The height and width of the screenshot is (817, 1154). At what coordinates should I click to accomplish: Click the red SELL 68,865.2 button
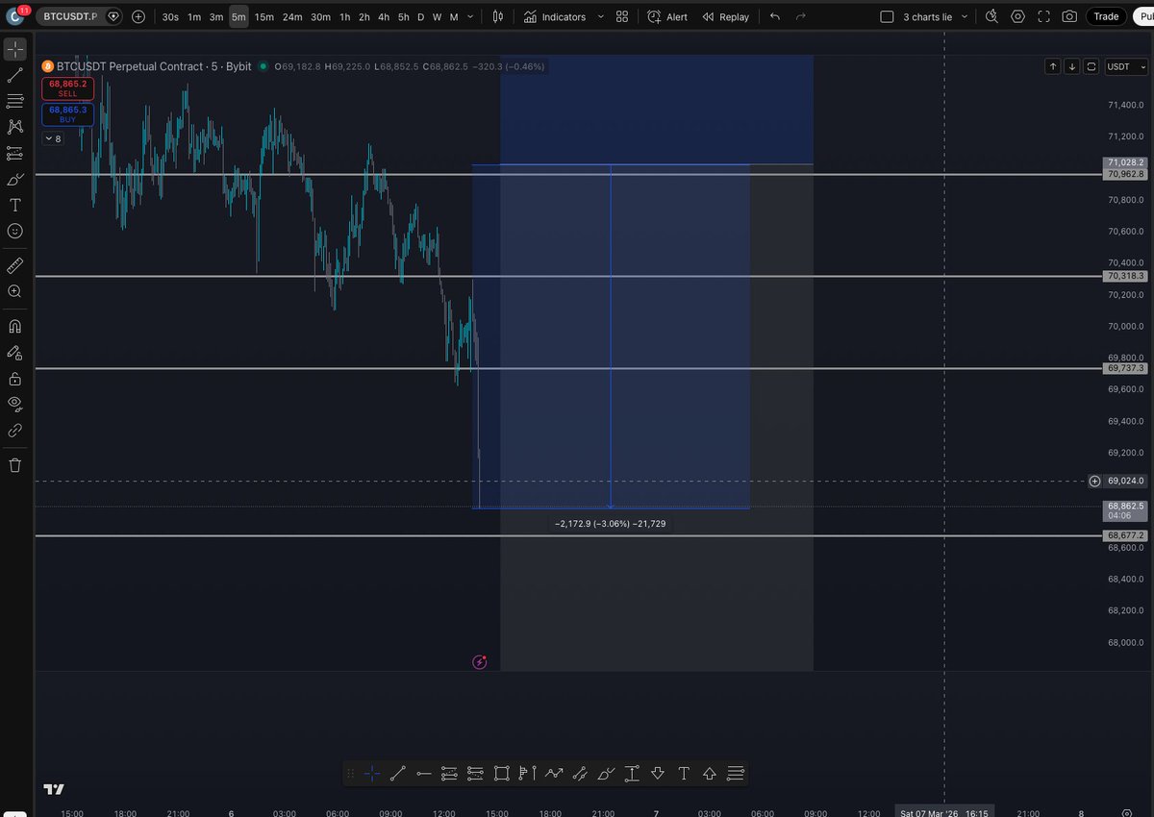click(67, 88)
